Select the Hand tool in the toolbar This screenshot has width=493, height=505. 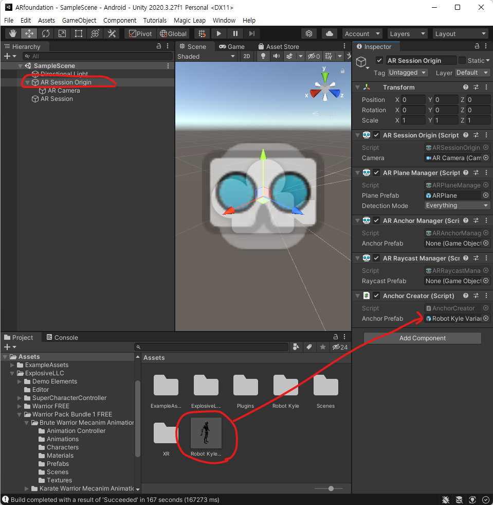(x=13, y=33)
